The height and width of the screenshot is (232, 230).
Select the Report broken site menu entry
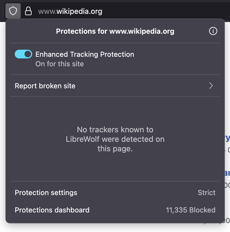(x=45, y=86)
